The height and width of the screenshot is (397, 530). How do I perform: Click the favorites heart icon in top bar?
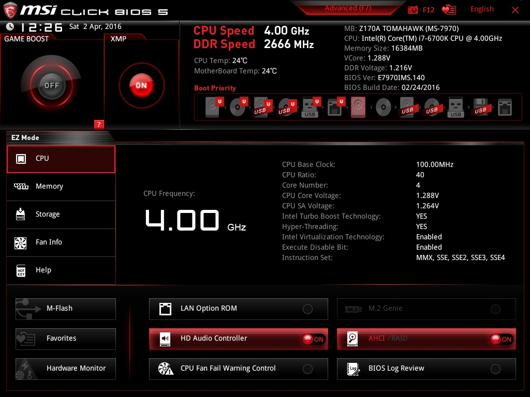point(449,10)
